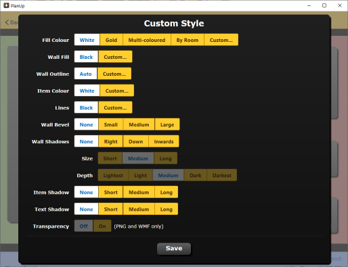Set Text Shadow to None

click(x=86, y=209)
